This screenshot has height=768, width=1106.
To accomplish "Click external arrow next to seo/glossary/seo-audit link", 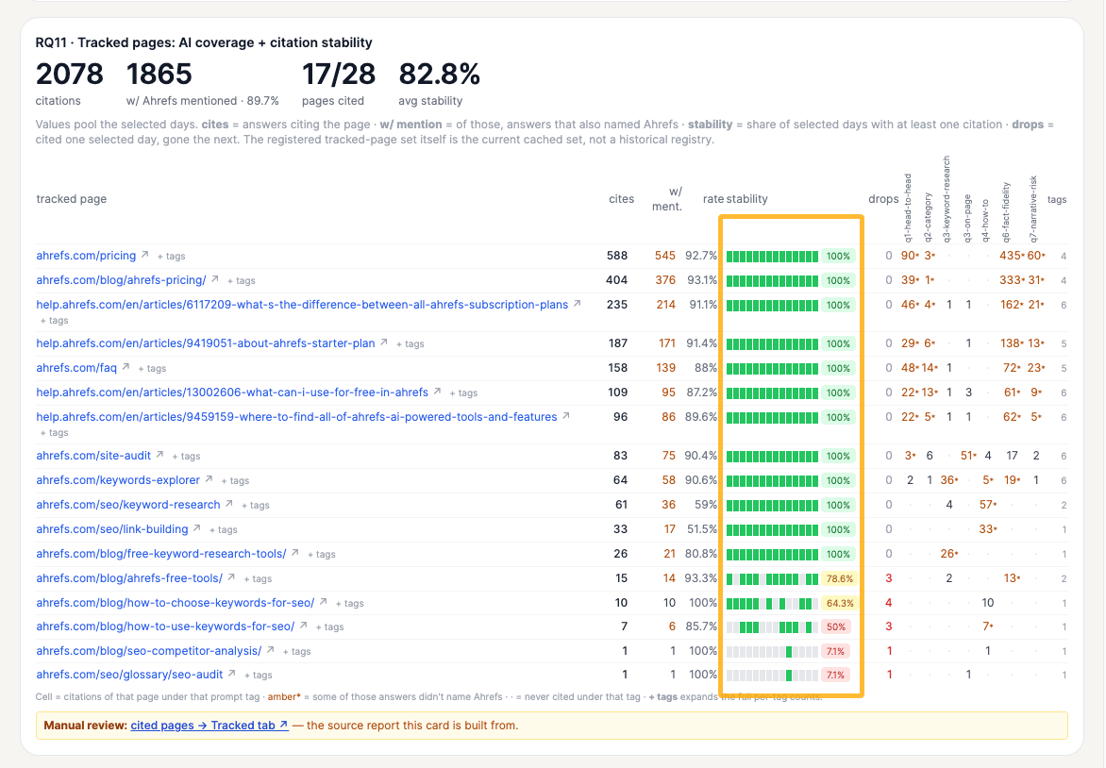I will pyautogui.click(x=231, y=675).
